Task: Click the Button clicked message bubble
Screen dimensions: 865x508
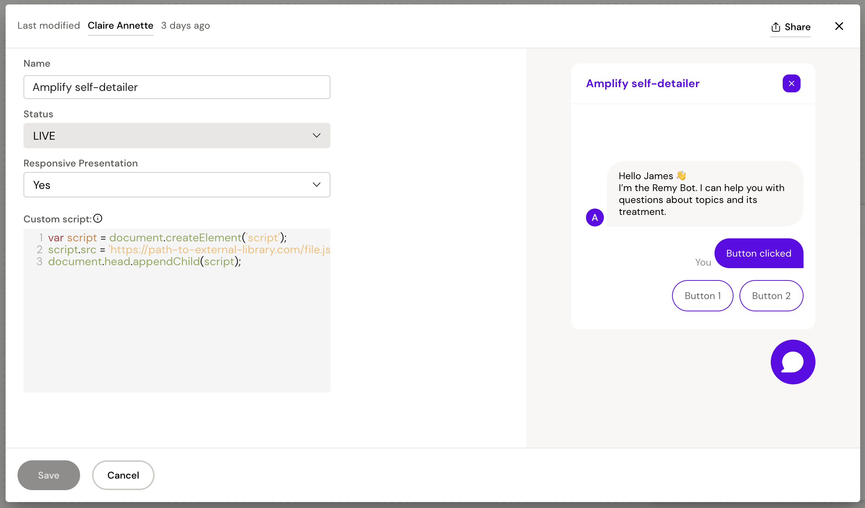Action: tap(758, 253)
